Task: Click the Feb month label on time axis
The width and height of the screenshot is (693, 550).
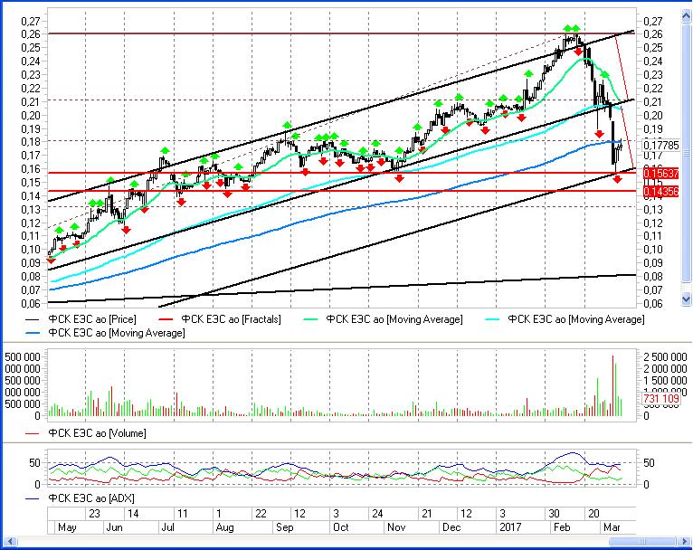Action: point(561,526)
